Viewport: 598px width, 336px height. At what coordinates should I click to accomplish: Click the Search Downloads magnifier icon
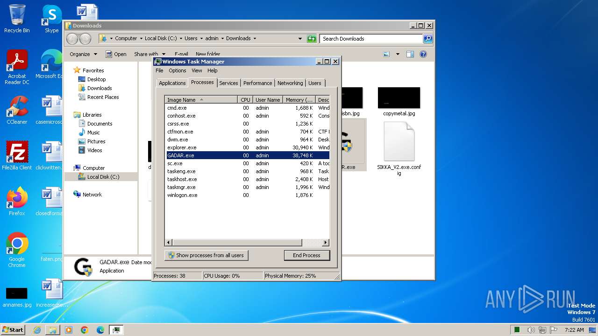click(428, 39)
